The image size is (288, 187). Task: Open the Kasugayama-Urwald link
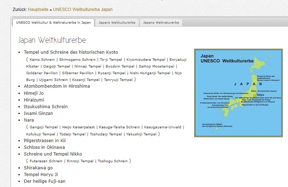[x=162, y=127]
